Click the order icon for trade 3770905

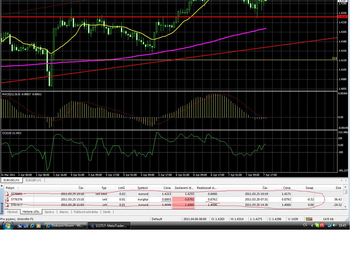[7, 194]
